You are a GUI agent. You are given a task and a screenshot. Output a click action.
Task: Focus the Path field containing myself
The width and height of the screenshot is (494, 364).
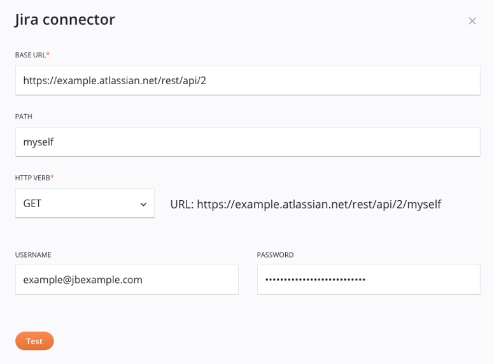coord(248,142)
